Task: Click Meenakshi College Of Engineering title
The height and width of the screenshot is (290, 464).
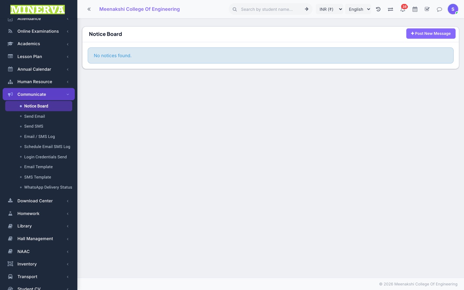Action: (x=140, y=9)
